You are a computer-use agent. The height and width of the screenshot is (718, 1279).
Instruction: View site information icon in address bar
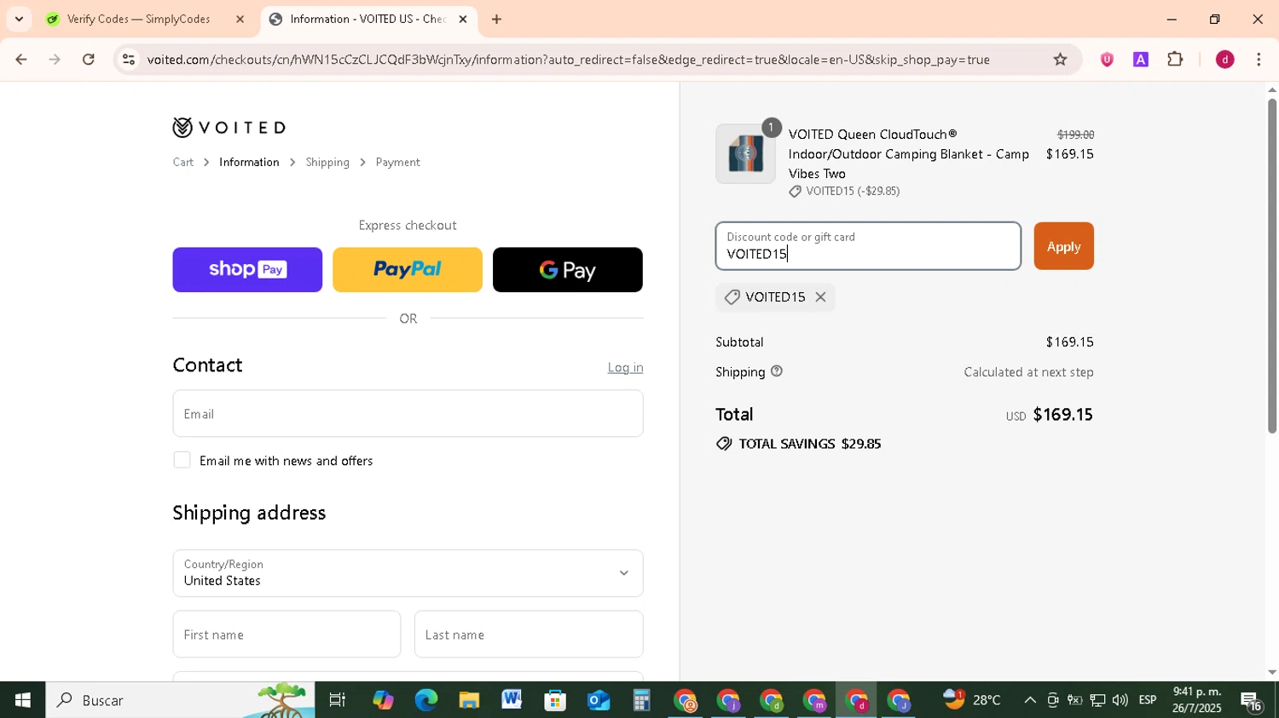tap(129, 60)
